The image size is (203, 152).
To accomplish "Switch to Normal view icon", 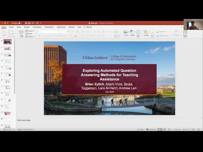I will pyautogui.click(x=160, y=130).
